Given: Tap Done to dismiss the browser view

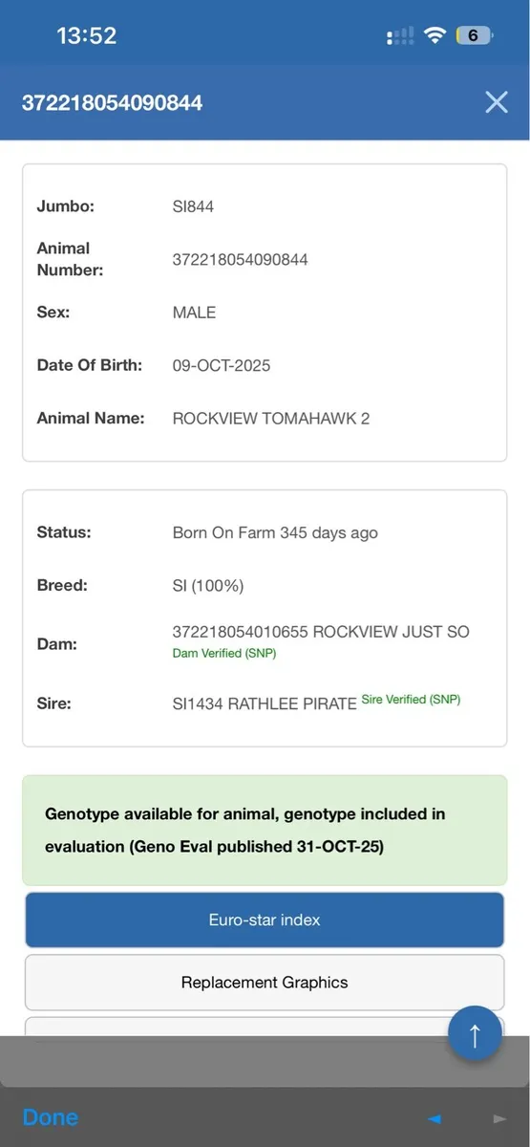Looking at the screenshot, I should 51,1117.
